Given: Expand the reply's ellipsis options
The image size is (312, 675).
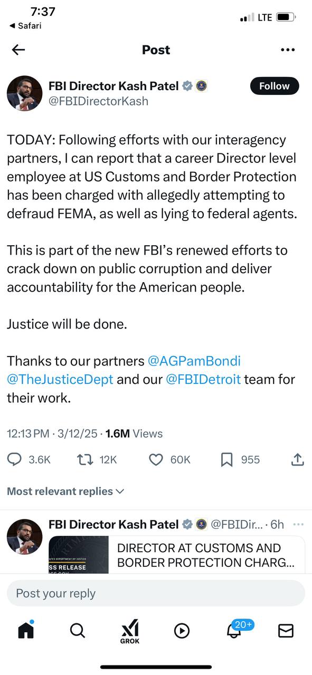Looking at the screenshot, I should [x=299, y=524].
